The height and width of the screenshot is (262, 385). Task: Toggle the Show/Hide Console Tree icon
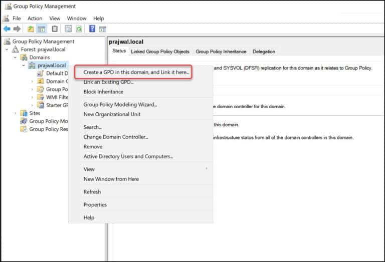point(42,29)
